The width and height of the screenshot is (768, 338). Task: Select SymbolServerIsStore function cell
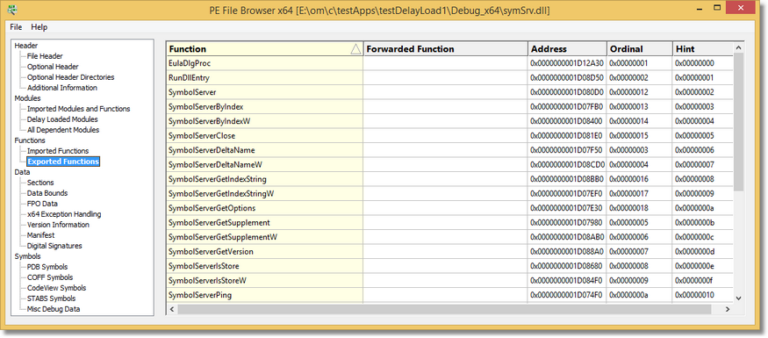[264, 266]
